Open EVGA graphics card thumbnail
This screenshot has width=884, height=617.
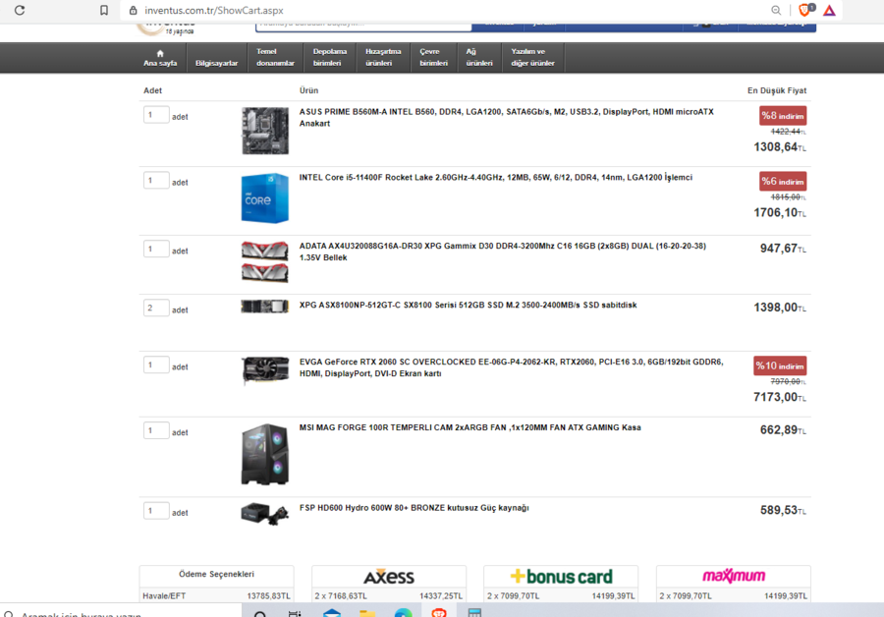click(265, 370)
